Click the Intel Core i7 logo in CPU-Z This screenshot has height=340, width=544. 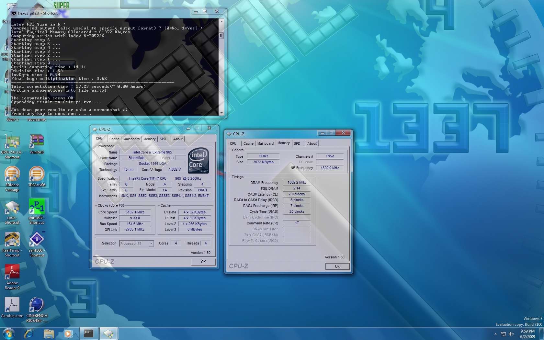198,161
